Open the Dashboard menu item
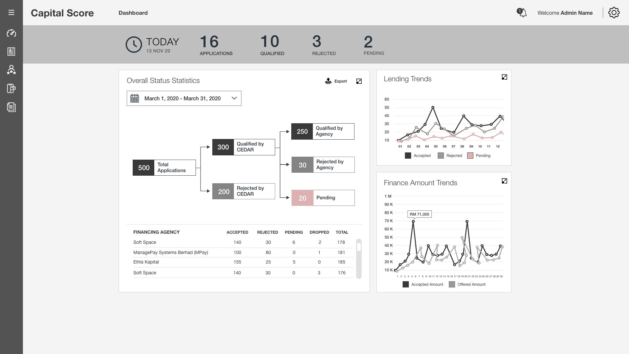Viewport: 629px width, 354px height. (133, 13)
